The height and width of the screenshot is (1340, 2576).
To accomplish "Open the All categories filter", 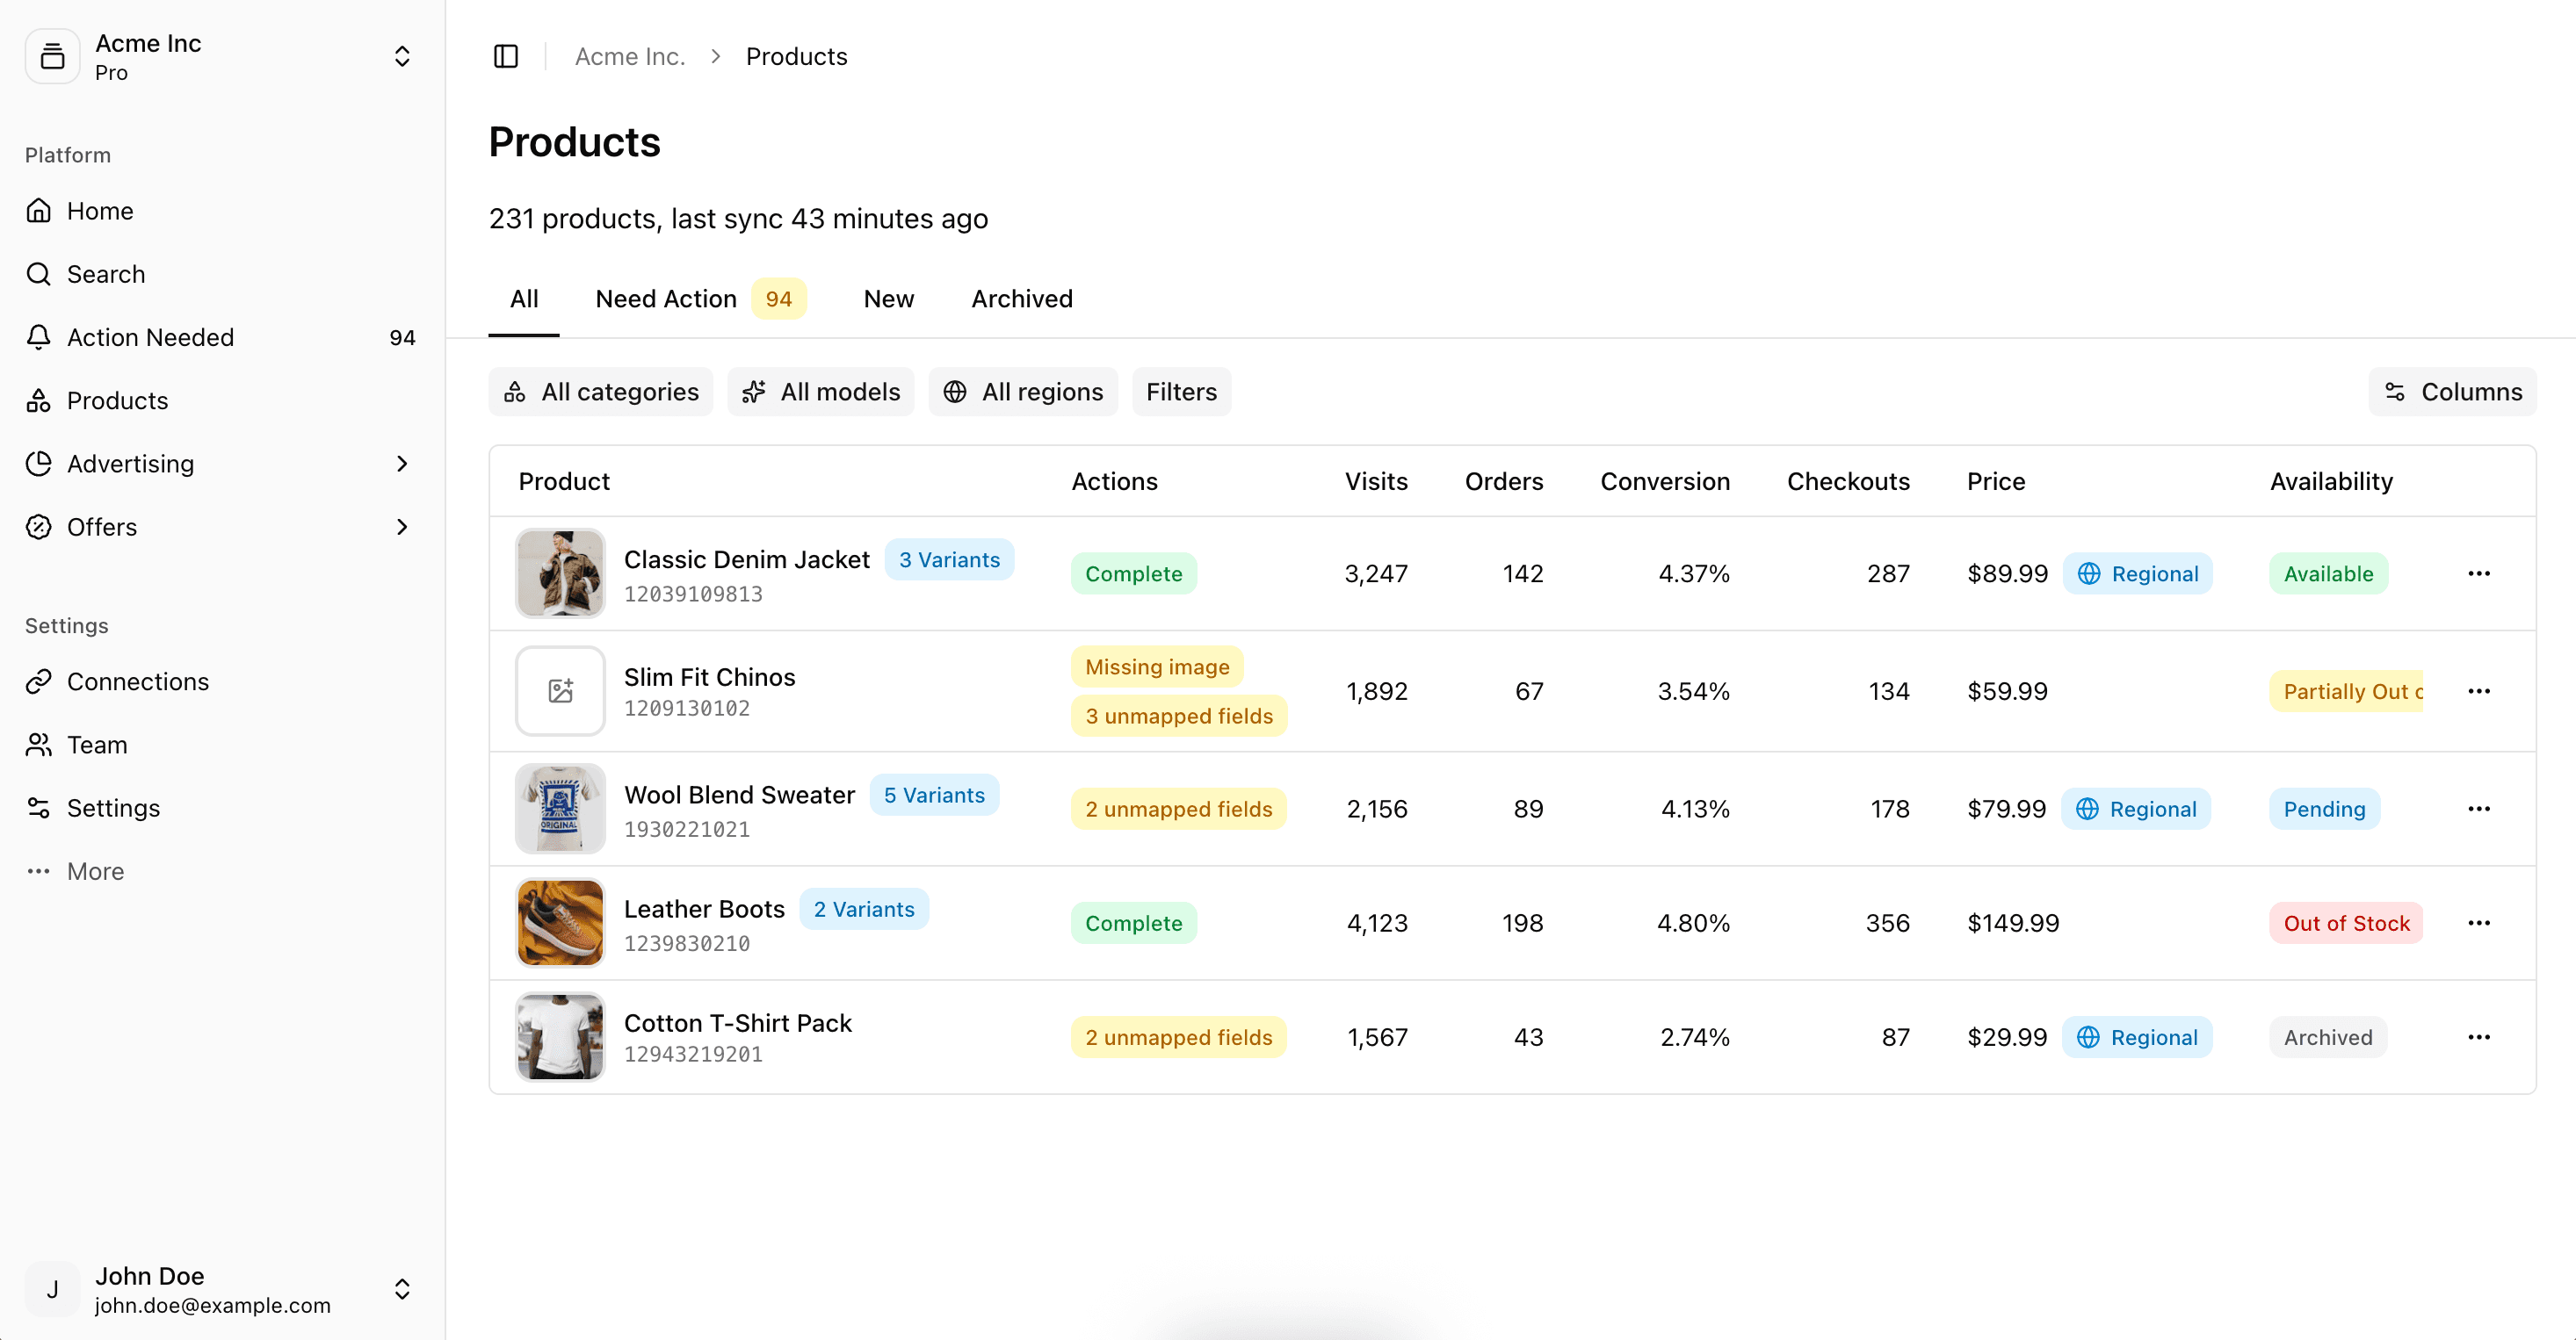I will click(x=600, y=391).
